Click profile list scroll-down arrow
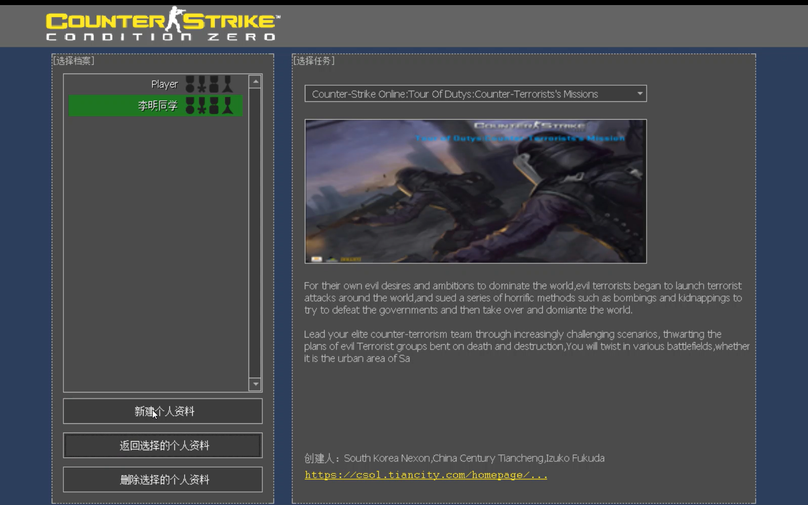This screenshot has height=505, width=808. tap(256, 384)
